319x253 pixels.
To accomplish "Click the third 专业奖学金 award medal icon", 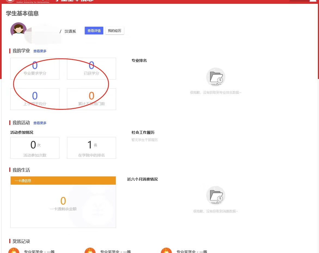I will click(166, 251).
